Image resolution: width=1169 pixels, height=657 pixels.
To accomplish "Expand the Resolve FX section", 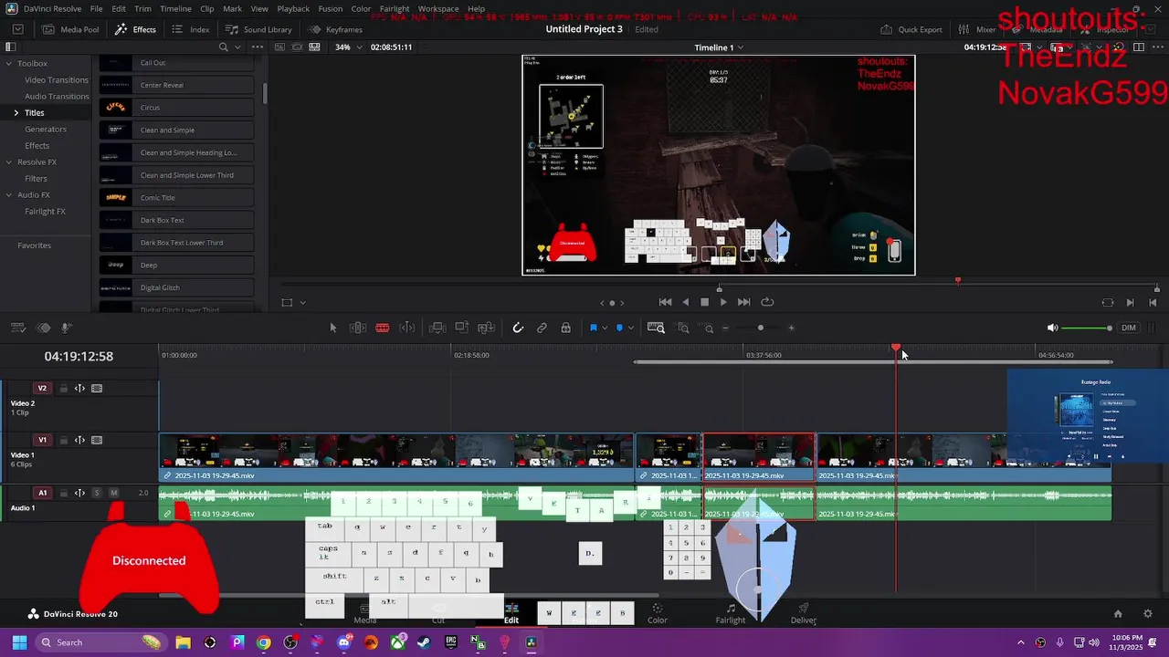I will coord(9,162).
